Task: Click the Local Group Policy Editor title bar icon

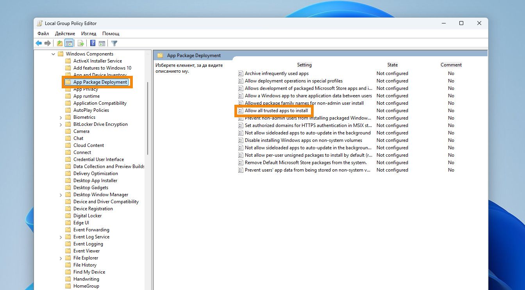Action: (40, 23)
